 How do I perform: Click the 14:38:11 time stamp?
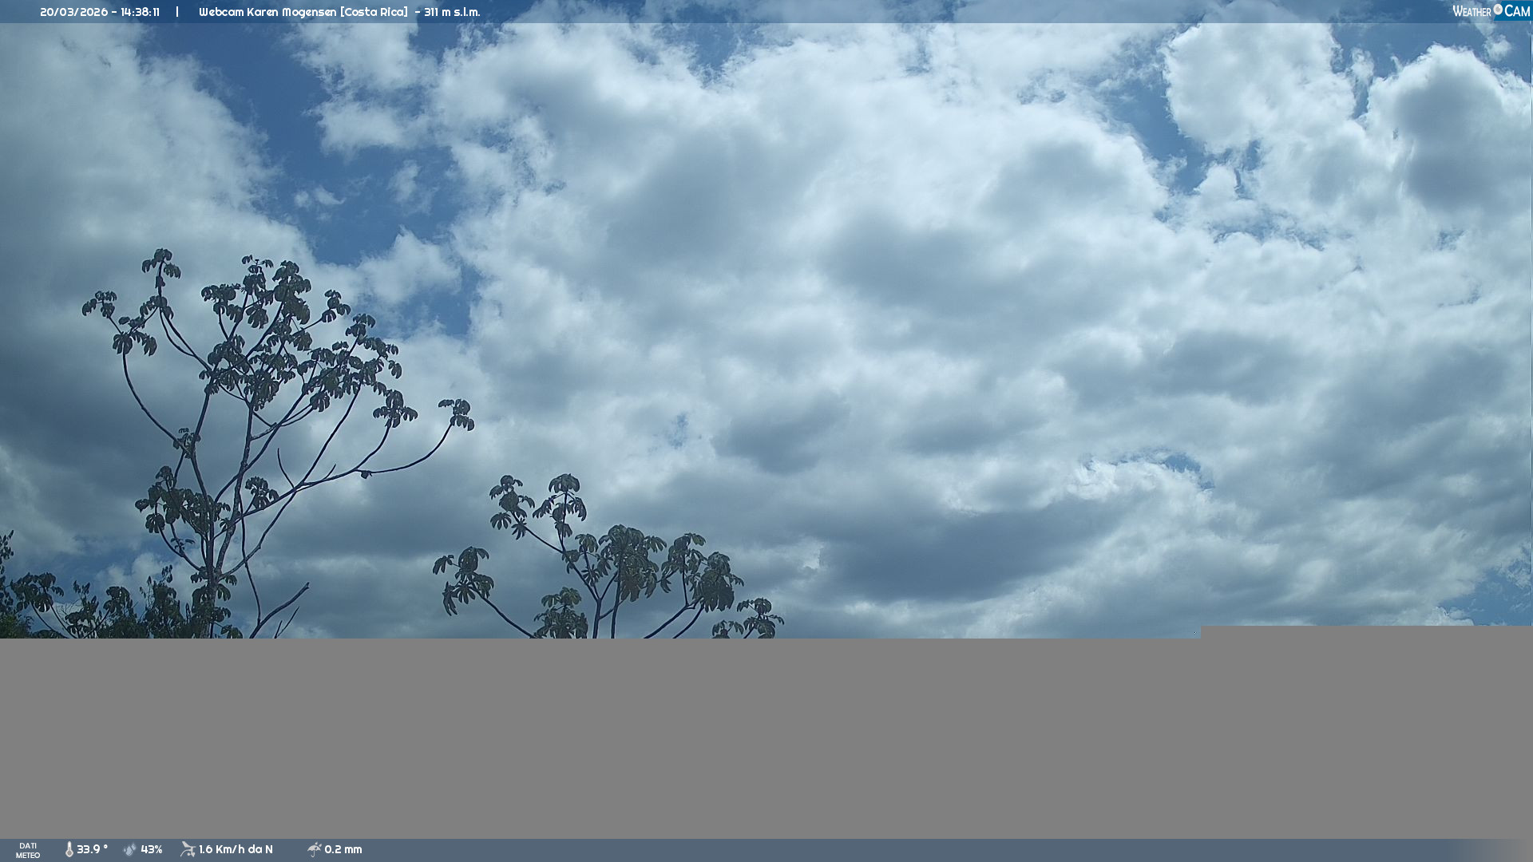pos(141,12)
